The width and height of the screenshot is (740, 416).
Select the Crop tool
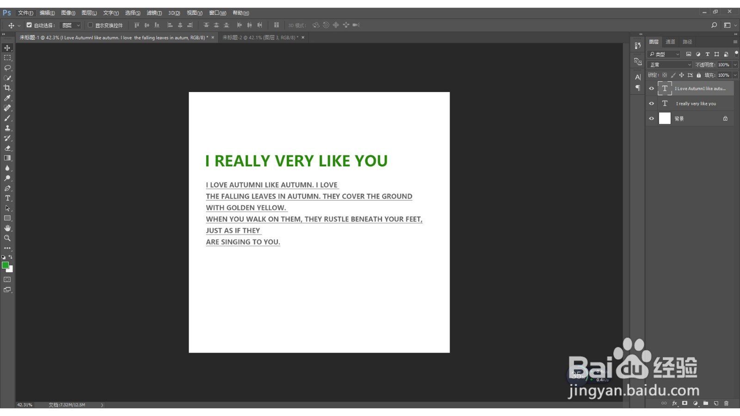tap(7, 88)
